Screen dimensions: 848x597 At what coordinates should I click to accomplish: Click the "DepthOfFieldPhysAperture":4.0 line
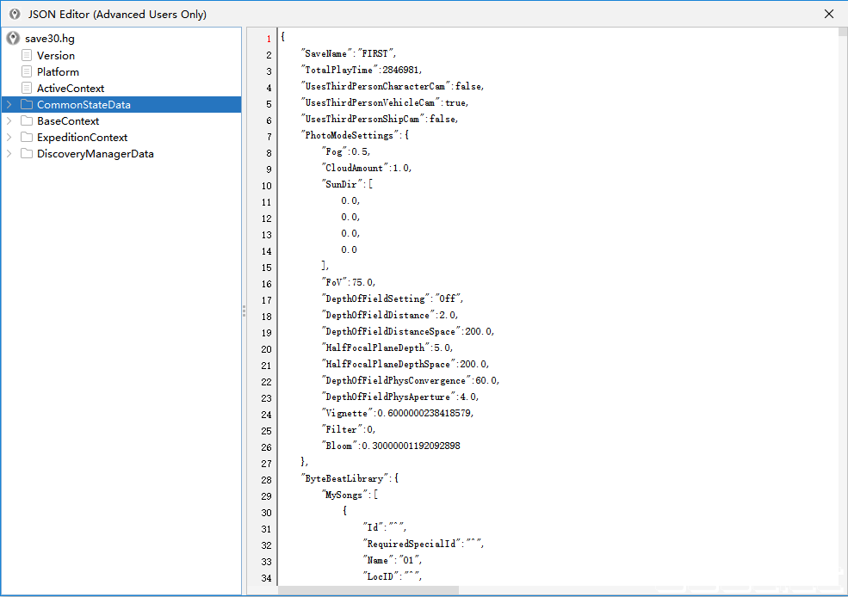[400, 397]
